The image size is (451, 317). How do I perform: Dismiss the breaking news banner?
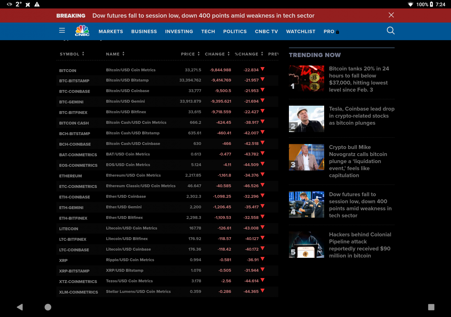coord(391,15)
